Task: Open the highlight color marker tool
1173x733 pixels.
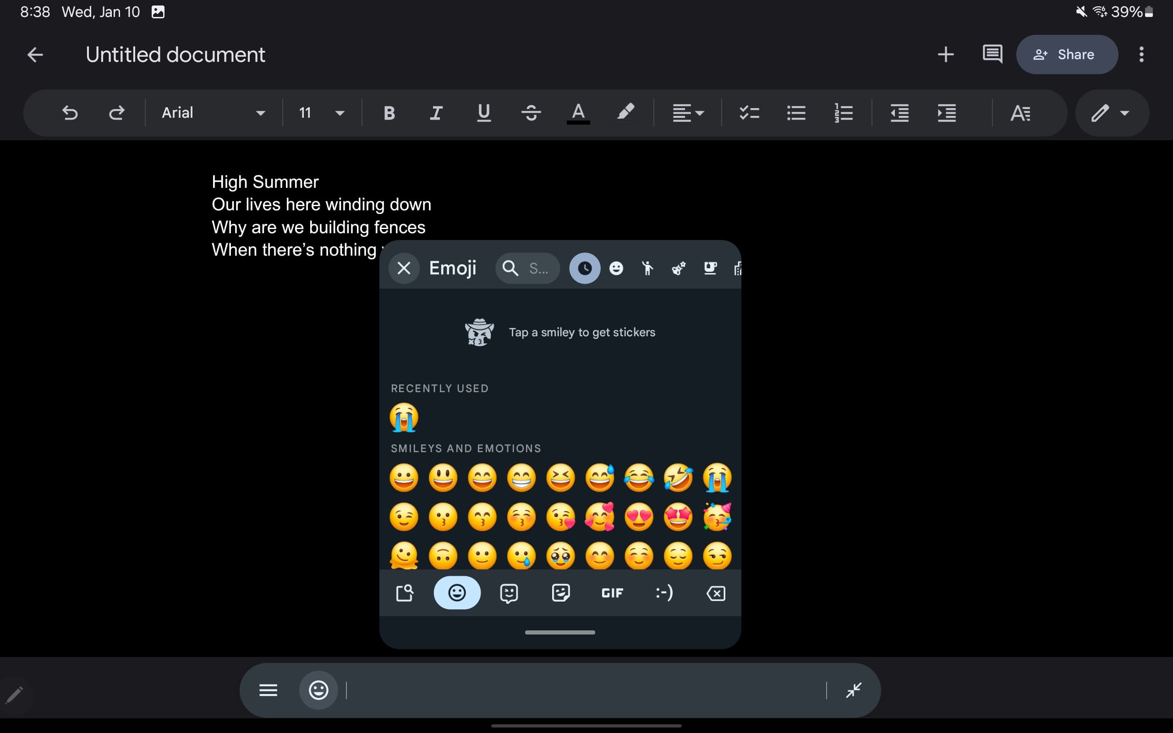Action: pos(625,113)
